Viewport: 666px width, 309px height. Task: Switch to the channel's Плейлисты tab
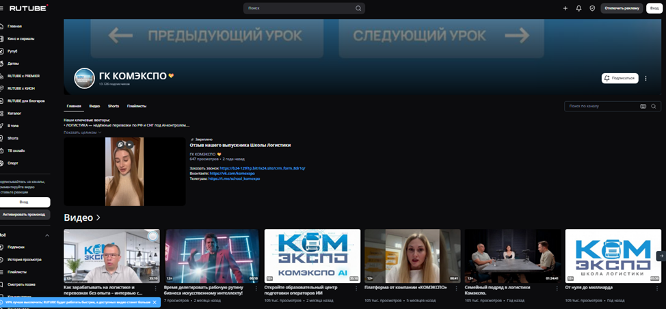click(x=137, y=106)
